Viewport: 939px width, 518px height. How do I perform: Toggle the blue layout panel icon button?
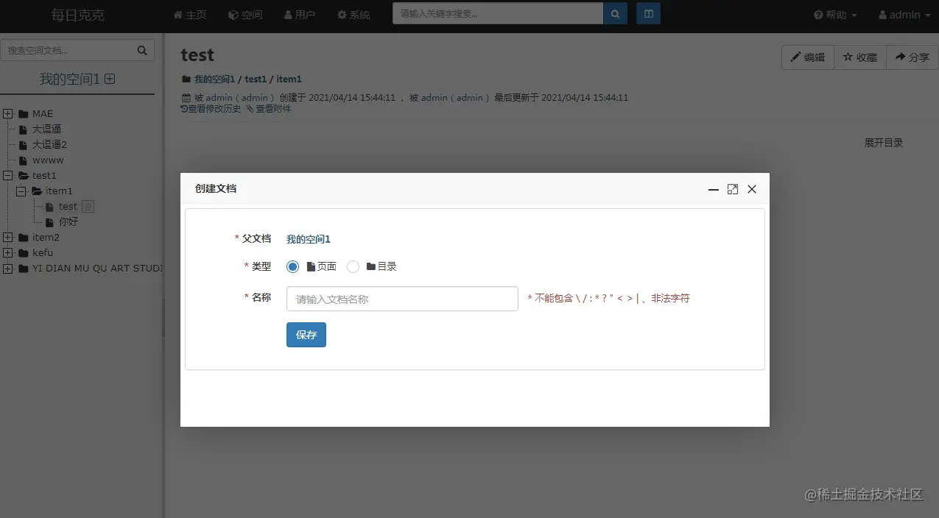648,14
